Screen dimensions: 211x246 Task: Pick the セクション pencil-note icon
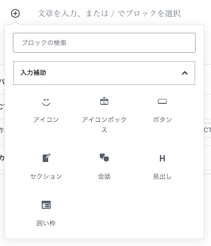(46, 158)
